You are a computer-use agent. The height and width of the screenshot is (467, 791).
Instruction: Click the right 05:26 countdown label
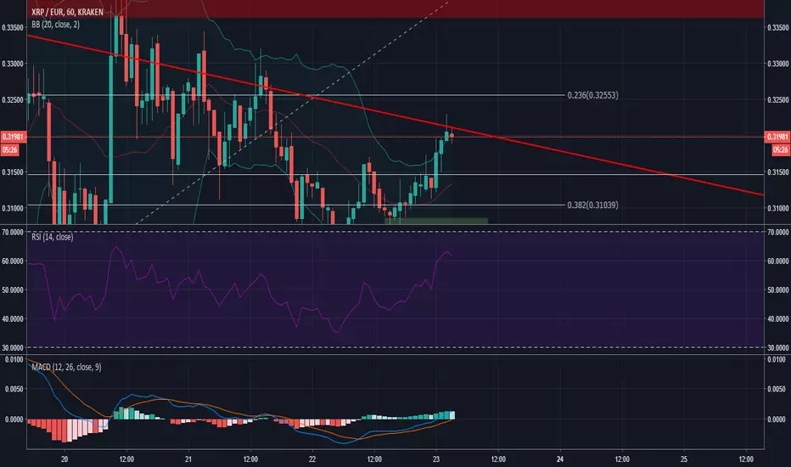tap(781, 150)
